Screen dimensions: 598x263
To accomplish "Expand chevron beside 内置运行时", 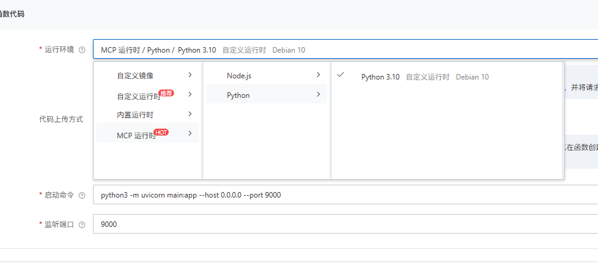I will [190, 114].
